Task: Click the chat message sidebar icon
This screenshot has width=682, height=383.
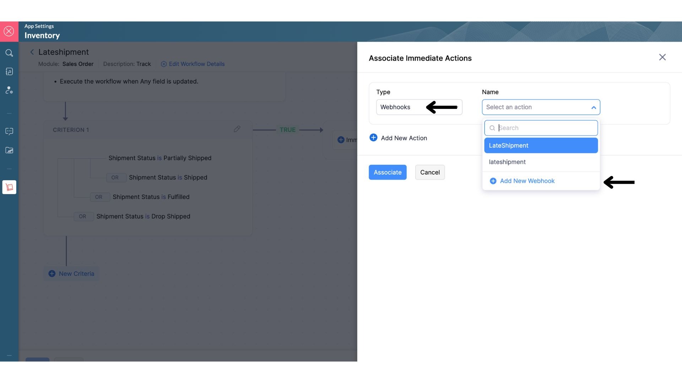Action: pos(9,131)
